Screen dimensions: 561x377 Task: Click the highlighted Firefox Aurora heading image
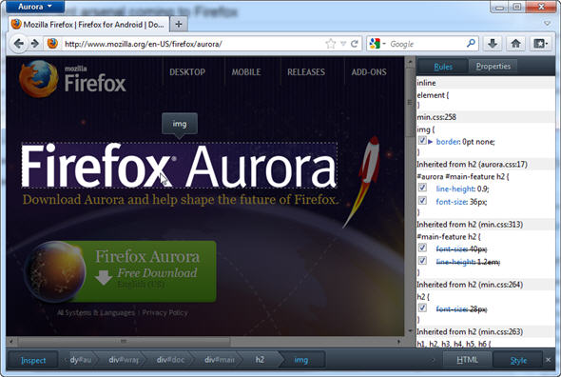[x=179, y=166]
